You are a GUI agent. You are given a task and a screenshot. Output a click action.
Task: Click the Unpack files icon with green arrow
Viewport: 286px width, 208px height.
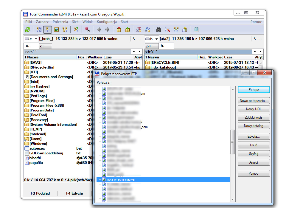(128, 30)
